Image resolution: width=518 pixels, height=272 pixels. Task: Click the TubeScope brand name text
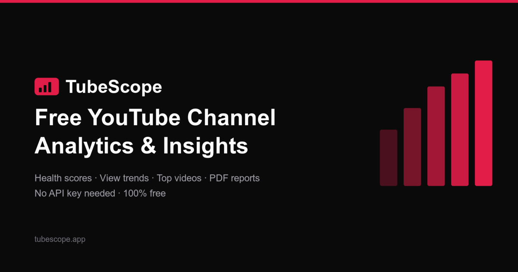[x=114, y=87]
